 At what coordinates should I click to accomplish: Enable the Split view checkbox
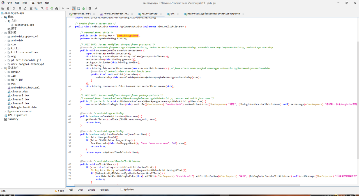122,190
